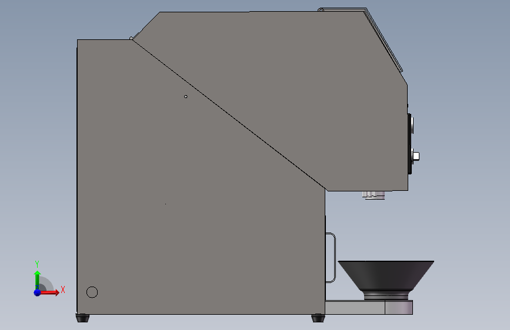Click the green Y axis arrow of triad
This screenshot has width=510, height=330.
pos(37,280)
